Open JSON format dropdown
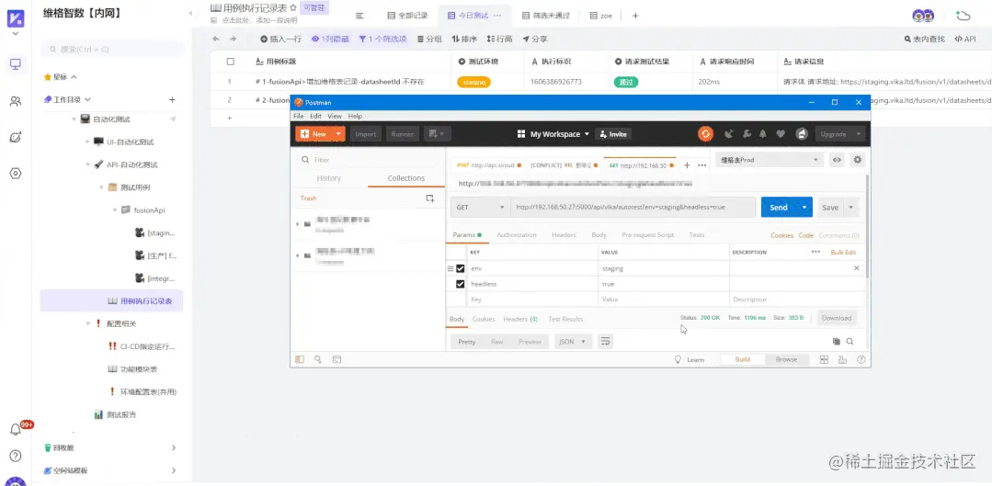The height and width of the screenshot is (486, 992). [x=573, y=341]
